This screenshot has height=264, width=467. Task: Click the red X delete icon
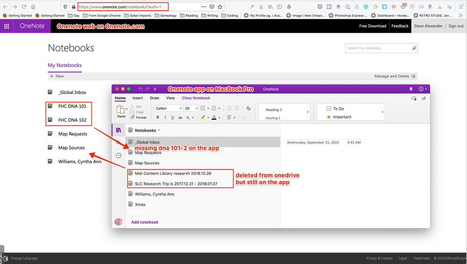pos(244,118)
